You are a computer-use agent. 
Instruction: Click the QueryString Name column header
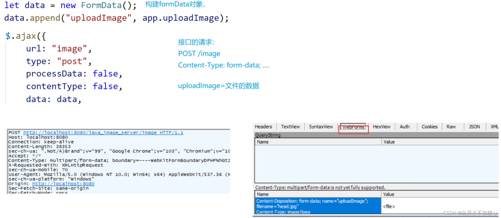pos(318,142)
